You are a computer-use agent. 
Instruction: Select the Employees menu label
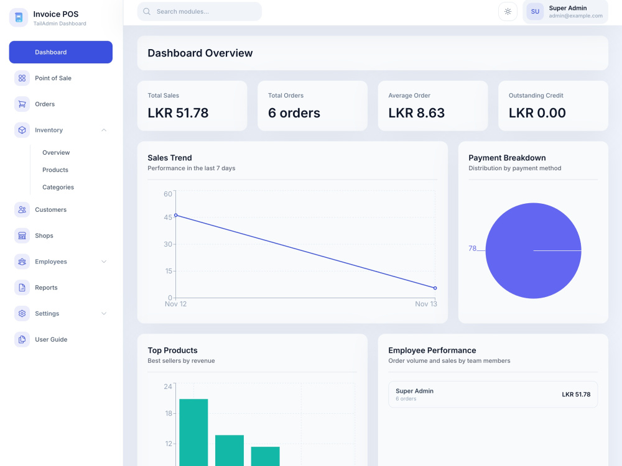[x=51, y=262]
